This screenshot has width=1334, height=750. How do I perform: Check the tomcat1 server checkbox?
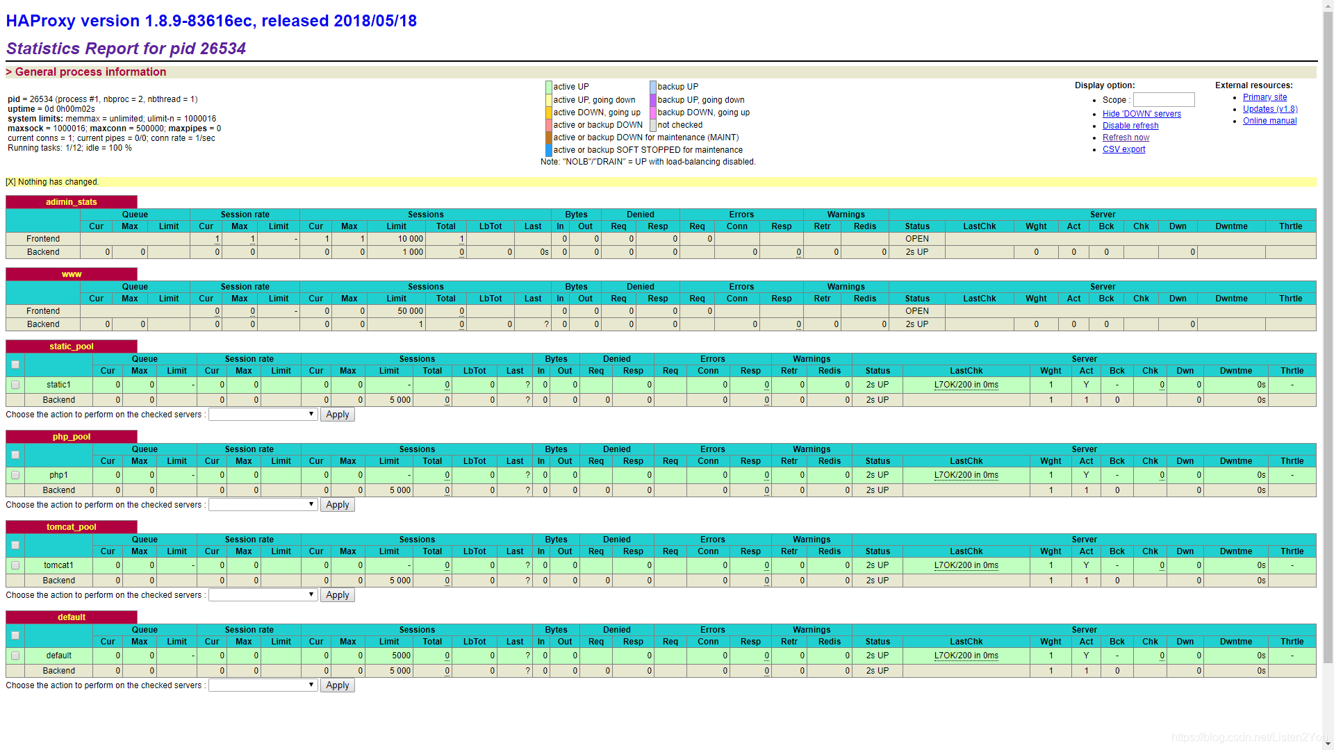click(15, 565)
